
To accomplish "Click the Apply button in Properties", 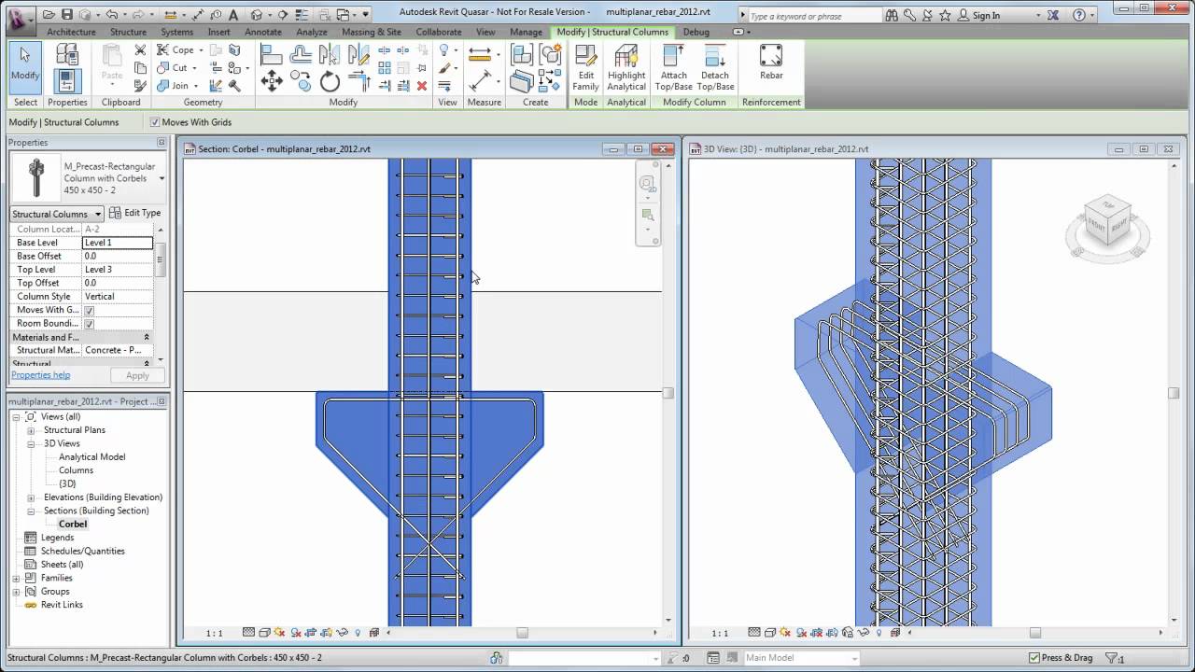I will pos(137,375).
